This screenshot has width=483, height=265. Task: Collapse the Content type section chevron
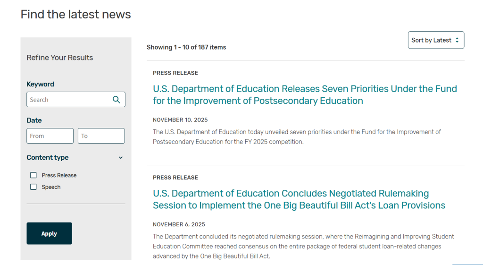click(x=121, y=158)
